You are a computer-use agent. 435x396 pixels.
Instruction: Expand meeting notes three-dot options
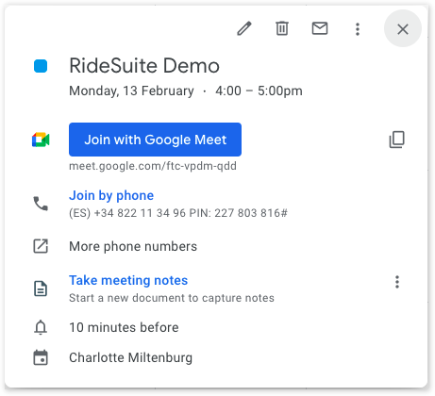coord(397,282)
